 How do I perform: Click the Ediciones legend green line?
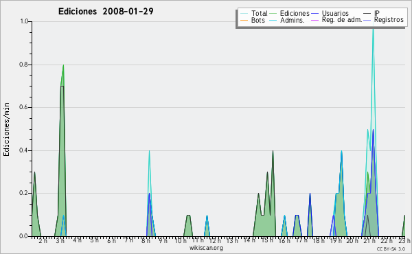(x=273, y=14)
